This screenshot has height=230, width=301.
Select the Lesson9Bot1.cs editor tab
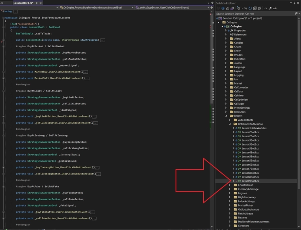23,3
